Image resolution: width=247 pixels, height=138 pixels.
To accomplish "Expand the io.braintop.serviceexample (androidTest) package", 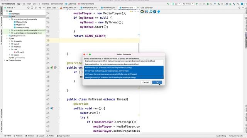I will coord(10,30).
